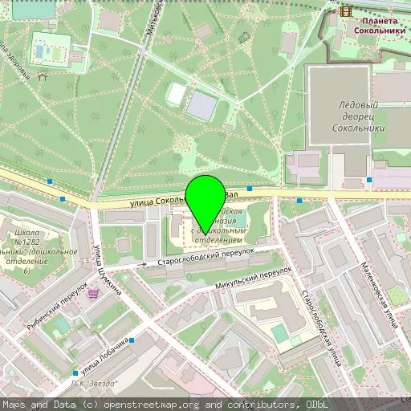Click the Планета Сокольники label
Image resolution: width=411 pixels, height=411 pixels.
[x=380, y=26]
